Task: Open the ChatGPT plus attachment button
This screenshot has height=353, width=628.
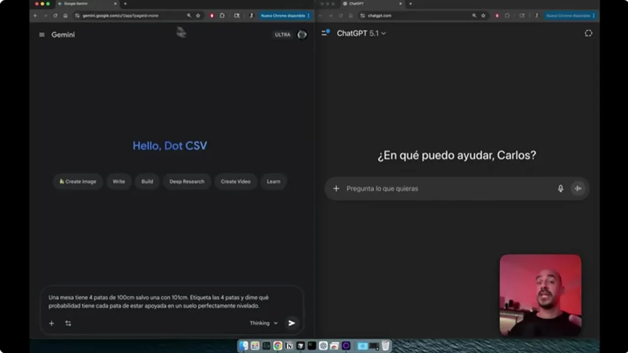Action: click(336, 188)
